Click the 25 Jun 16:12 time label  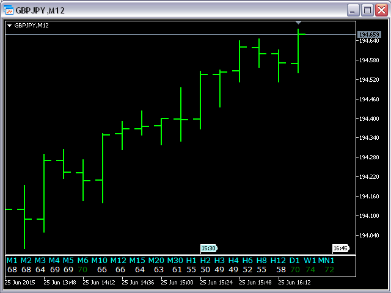[294, 283]
